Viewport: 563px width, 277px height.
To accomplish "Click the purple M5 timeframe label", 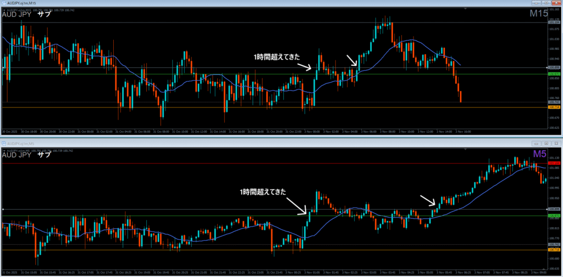I will click(x=540, y=154).
